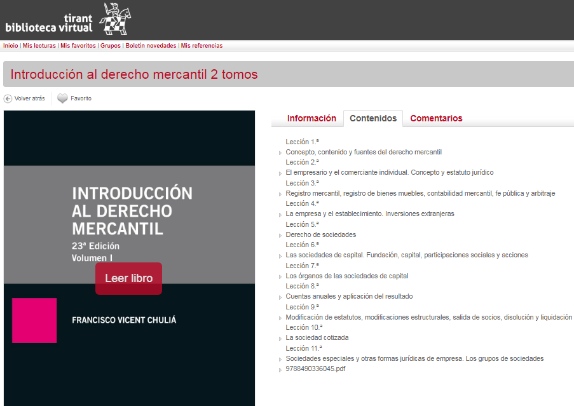Mark book as Favorito with heart icon
The image size is (574, 406).
click(62, 98)
